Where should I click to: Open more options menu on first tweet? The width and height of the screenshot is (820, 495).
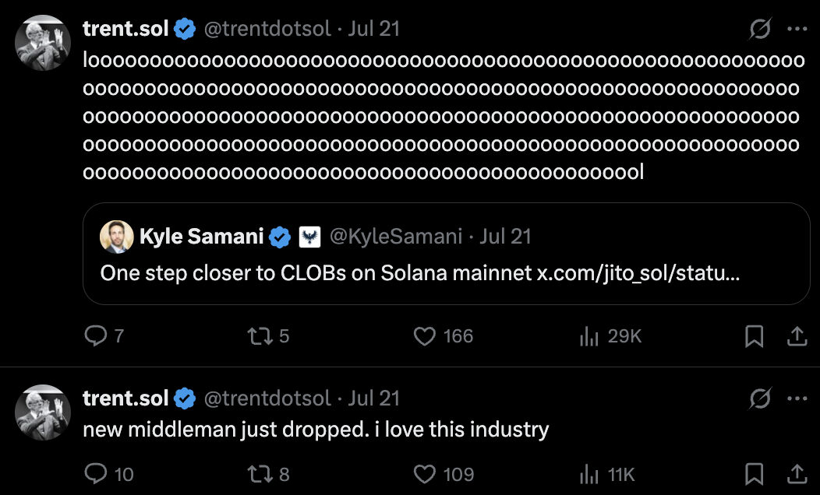tap(797, 30)
